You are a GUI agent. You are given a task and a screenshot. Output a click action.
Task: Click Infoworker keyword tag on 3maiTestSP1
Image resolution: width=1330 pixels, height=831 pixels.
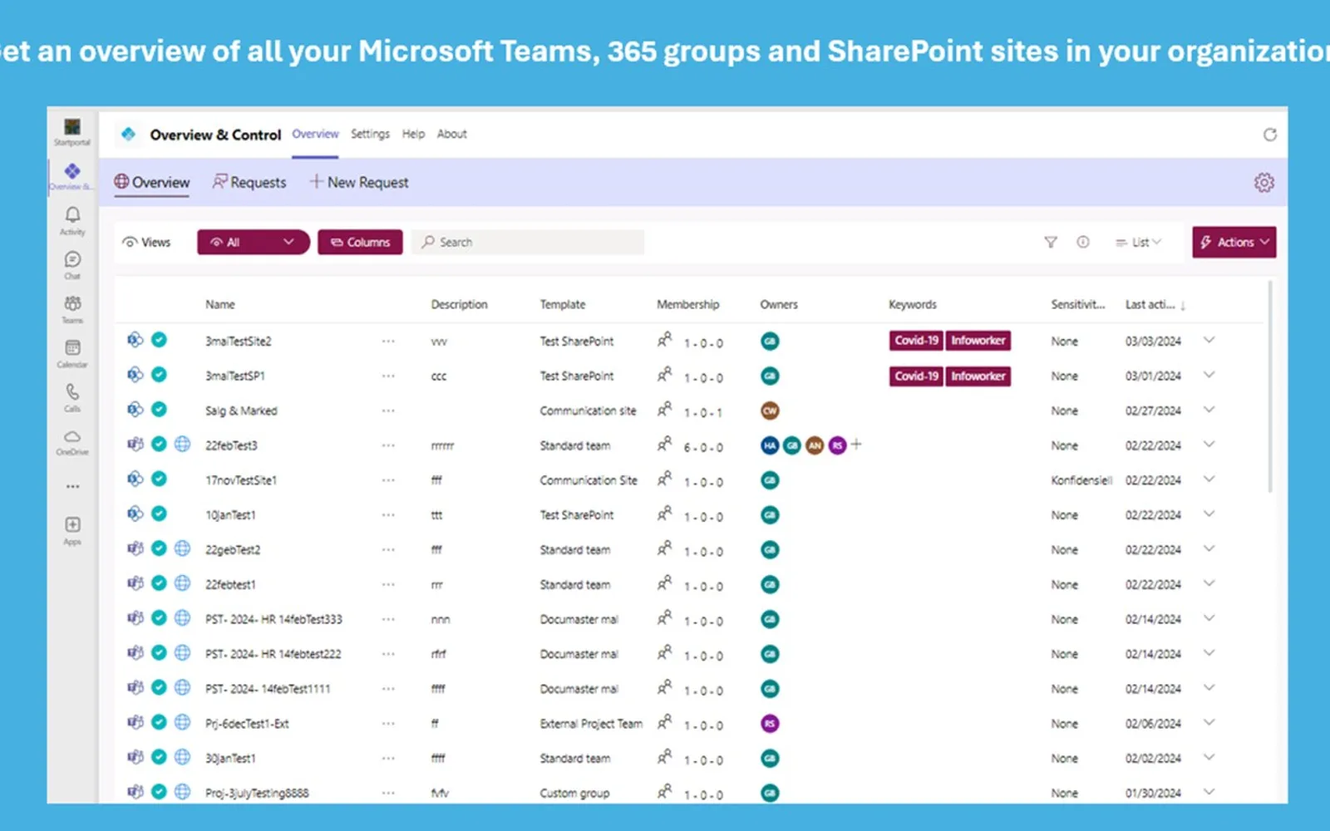coord(978,376)
